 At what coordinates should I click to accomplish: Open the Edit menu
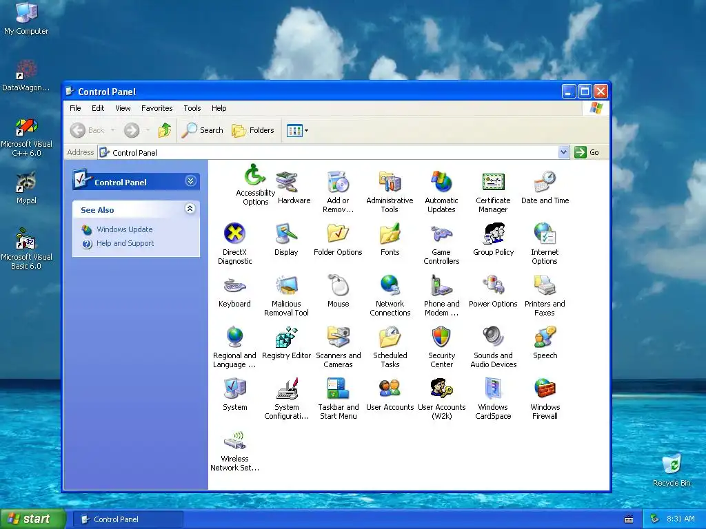point(98,108)
